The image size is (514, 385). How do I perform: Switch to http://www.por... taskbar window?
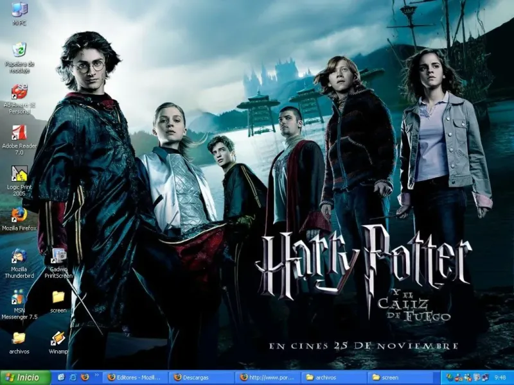click(x=267, y=377)
